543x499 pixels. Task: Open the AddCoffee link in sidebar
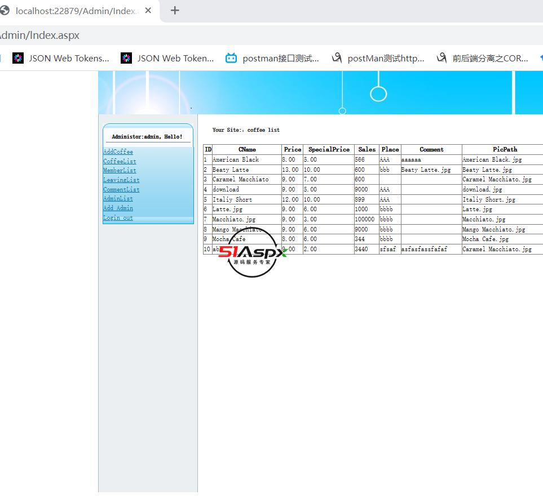tap(118, 152)
